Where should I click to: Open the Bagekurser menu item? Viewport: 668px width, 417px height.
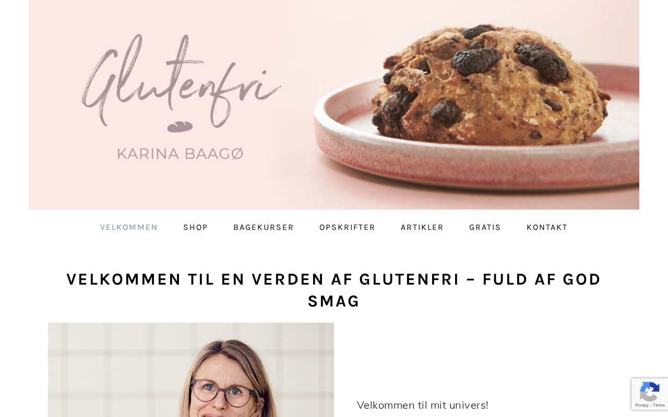pyautogui.click(x=264, y=227)
